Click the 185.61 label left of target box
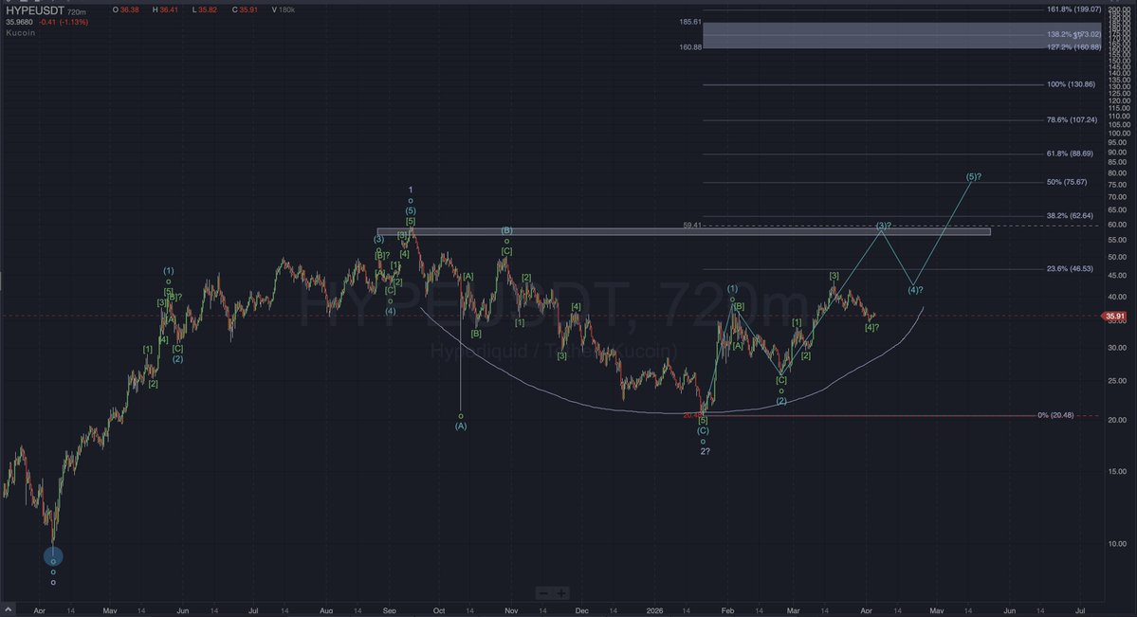Screen dimensions: 1137x617 point(690,23)
